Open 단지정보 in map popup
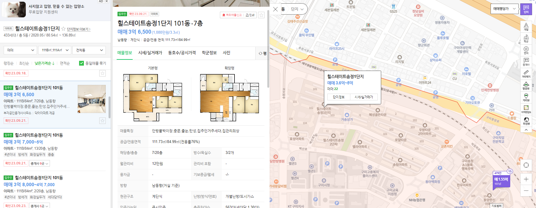The width and height of the screenshot is (536, 208). 339,97
